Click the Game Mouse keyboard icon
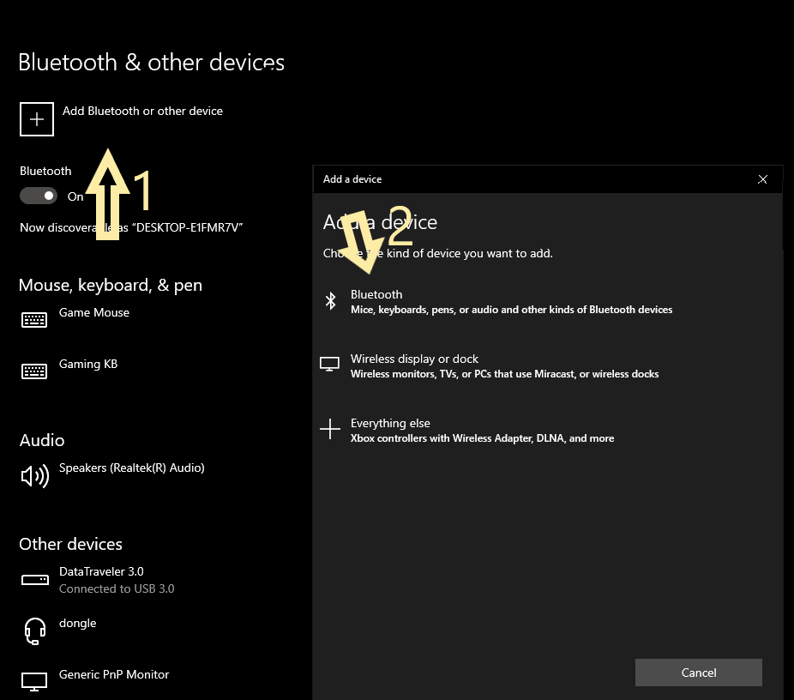This screenshot has height=700, width=794. [34, 320]
